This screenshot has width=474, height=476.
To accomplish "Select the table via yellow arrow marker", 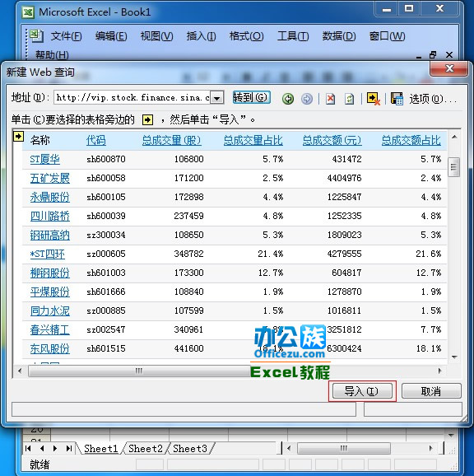I will [x=18, y=137].
